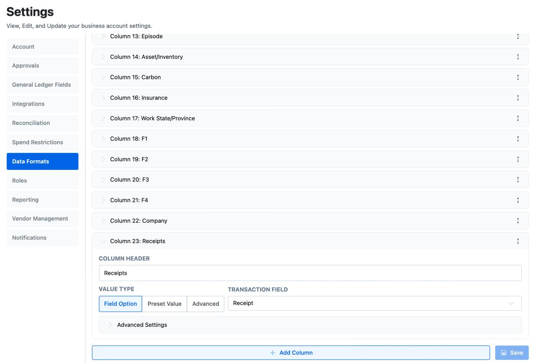The image size is (534, 363).
Task: Open kebab menu for Column 18: F1
Action: coord(518,139)
